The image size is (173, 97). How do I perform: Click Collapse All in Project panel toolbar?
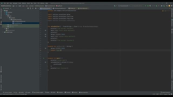point(33,8)
